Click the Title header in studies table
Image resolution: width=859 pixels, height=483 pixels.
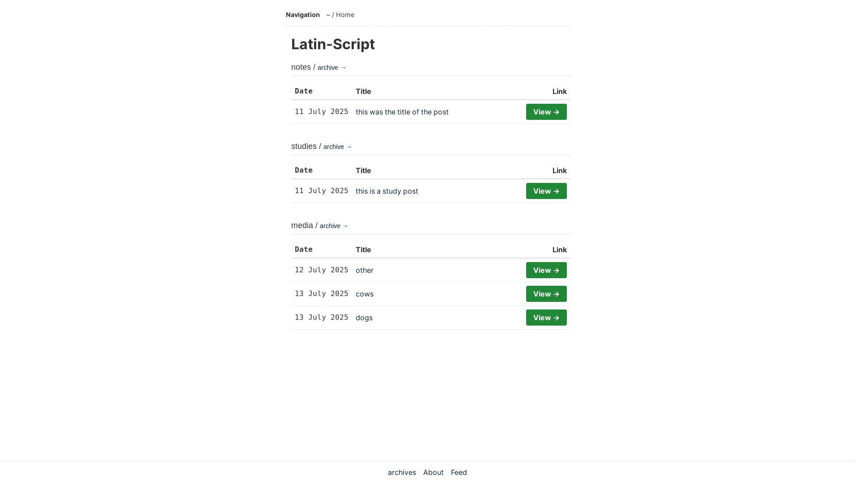pos(363,170)
